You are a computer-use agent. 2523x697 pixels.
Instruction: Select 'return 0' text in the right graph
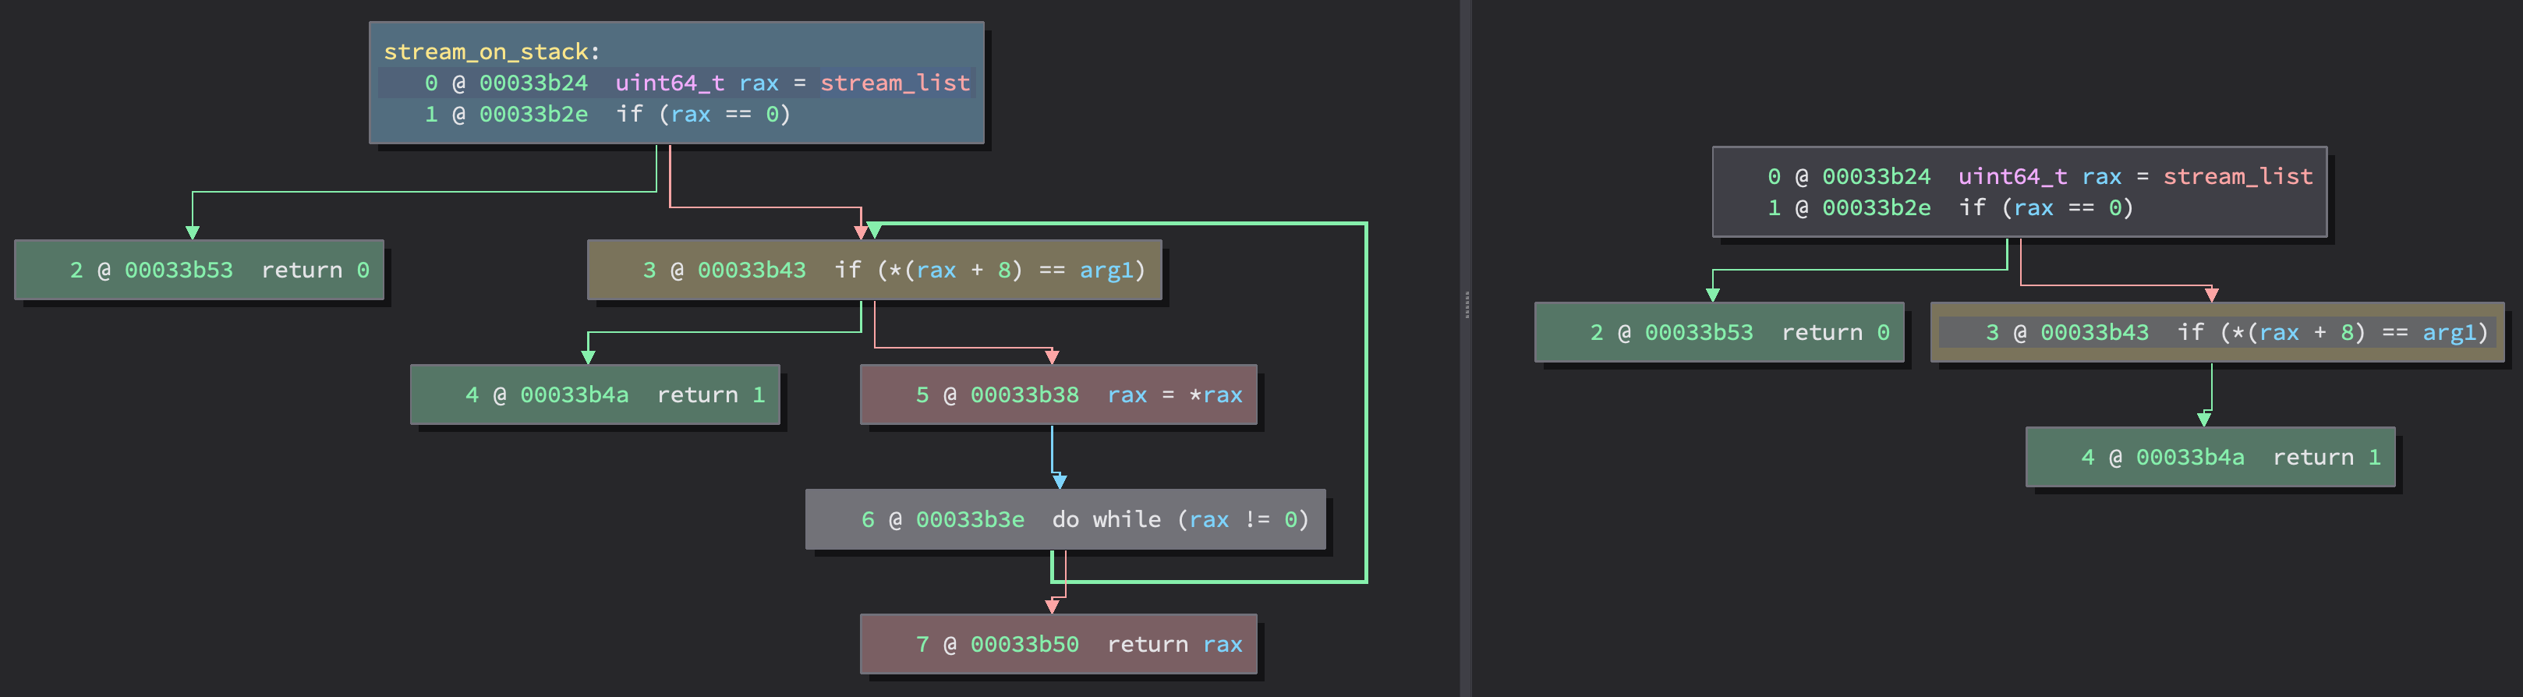click(x=1835, y=333)
